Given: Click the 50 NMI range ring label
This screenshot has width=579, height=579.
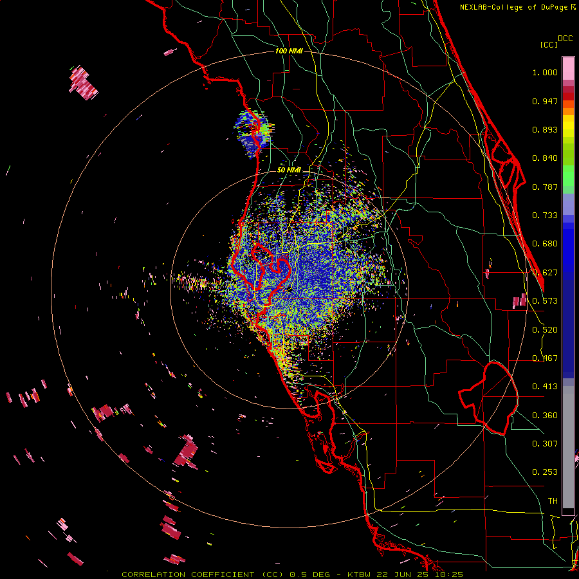Looking at the screenshot, I should [289, 170].
